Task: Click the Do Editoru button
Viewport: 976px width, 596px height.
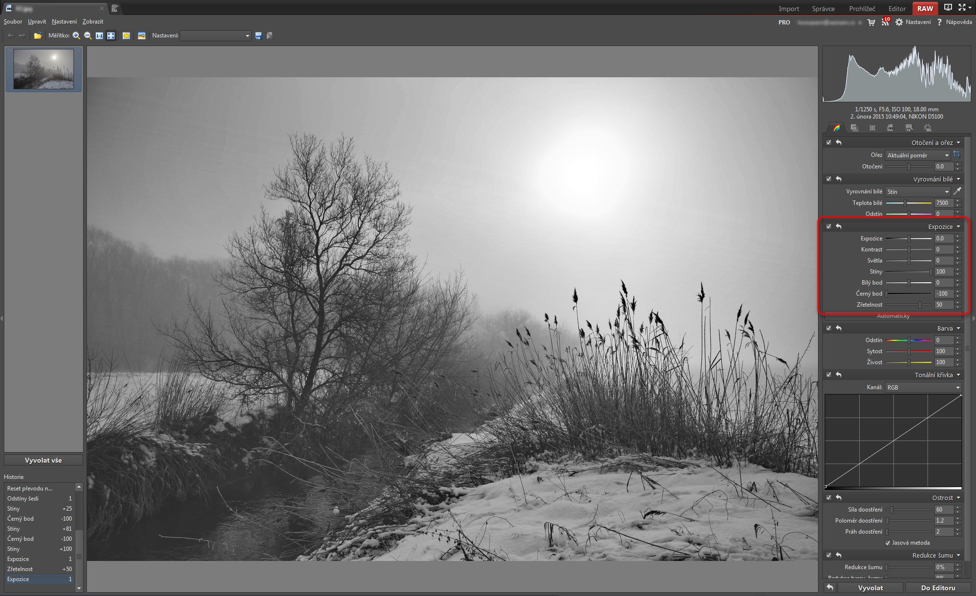Action: click(938, 588)
